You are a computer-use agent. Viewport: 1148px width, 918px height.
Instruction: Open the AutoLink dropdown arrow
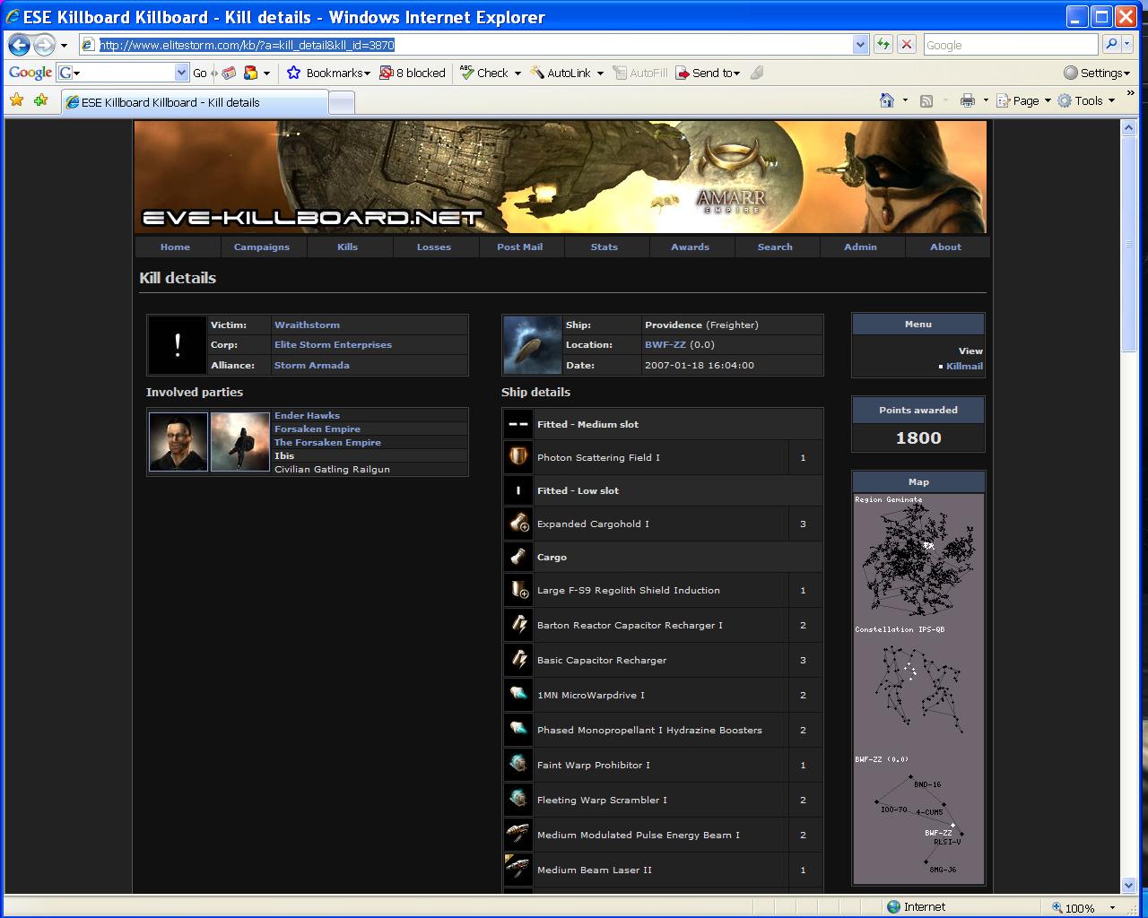pos(600,73)
